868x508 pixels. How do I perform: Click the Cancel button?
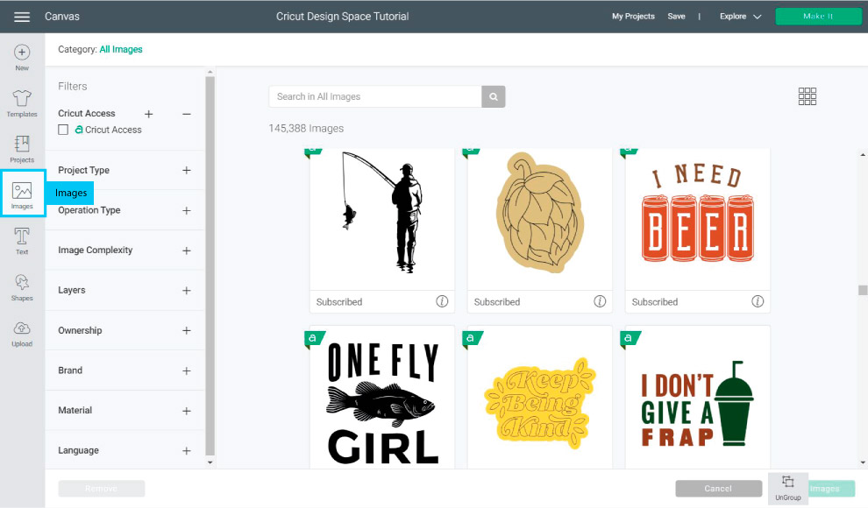[x=718, y=489]
